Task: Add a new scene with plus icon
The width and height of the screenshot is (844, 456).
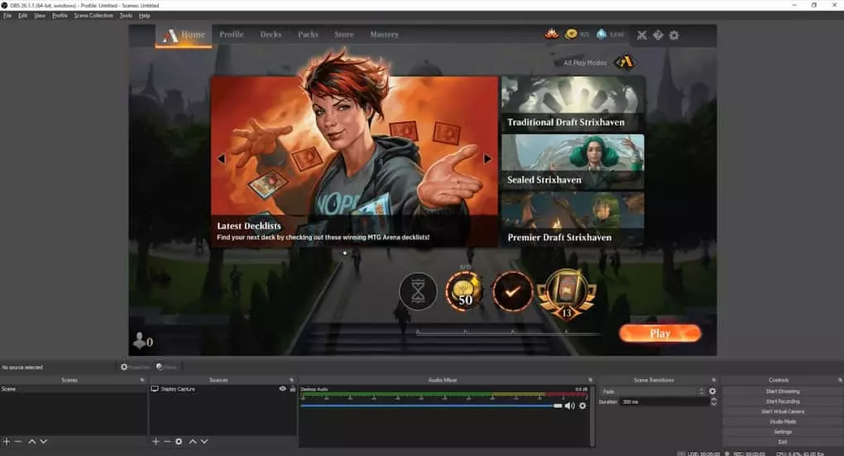Action: click(6, 442)
